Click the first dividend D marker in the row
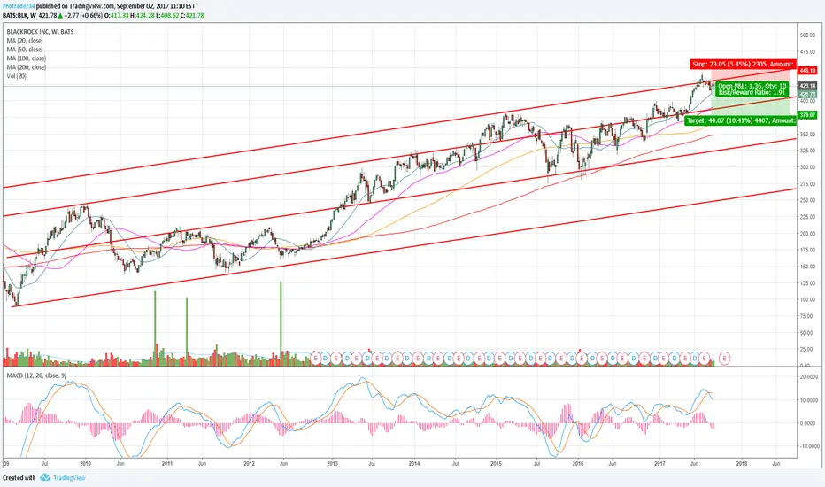825x487 pixels. 325,359
